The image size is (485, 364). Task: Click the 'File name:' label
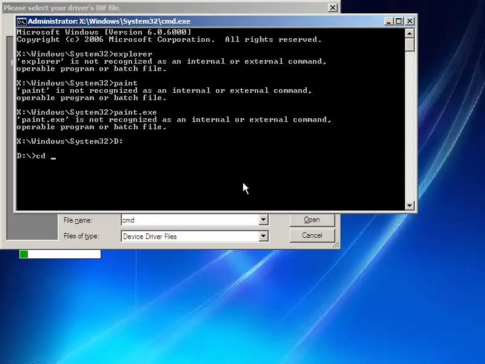(x=78, y=220)
